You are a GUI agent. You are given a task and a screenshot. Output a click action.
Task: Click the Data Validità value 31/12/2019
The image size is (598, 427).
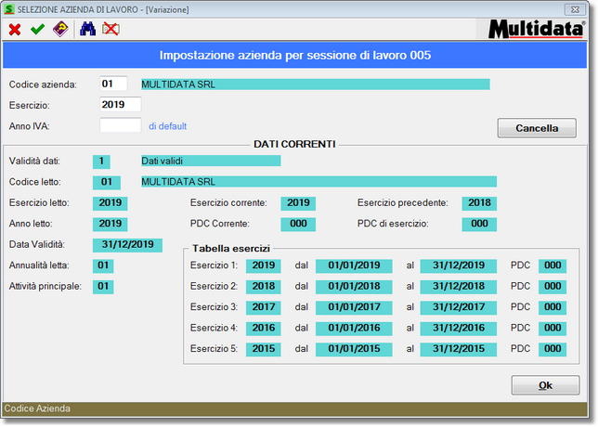click(x=127, y=245)
